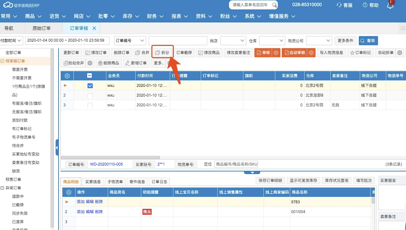
Task: Open the 帮助 help link
Action: [x=371, y=5]
